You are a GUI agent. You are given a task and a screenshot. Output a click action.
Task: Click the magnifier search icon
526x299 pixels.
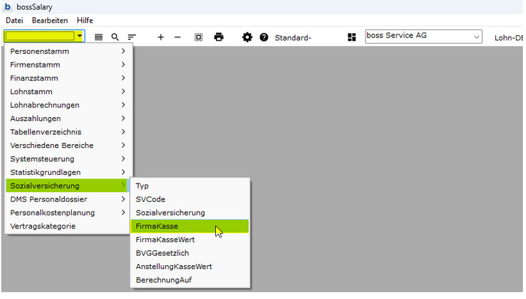115,37
